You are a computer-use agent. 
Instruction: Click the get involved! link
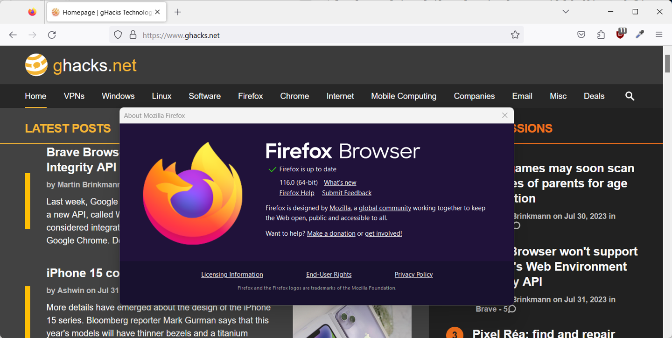click(x=383, y=233)
